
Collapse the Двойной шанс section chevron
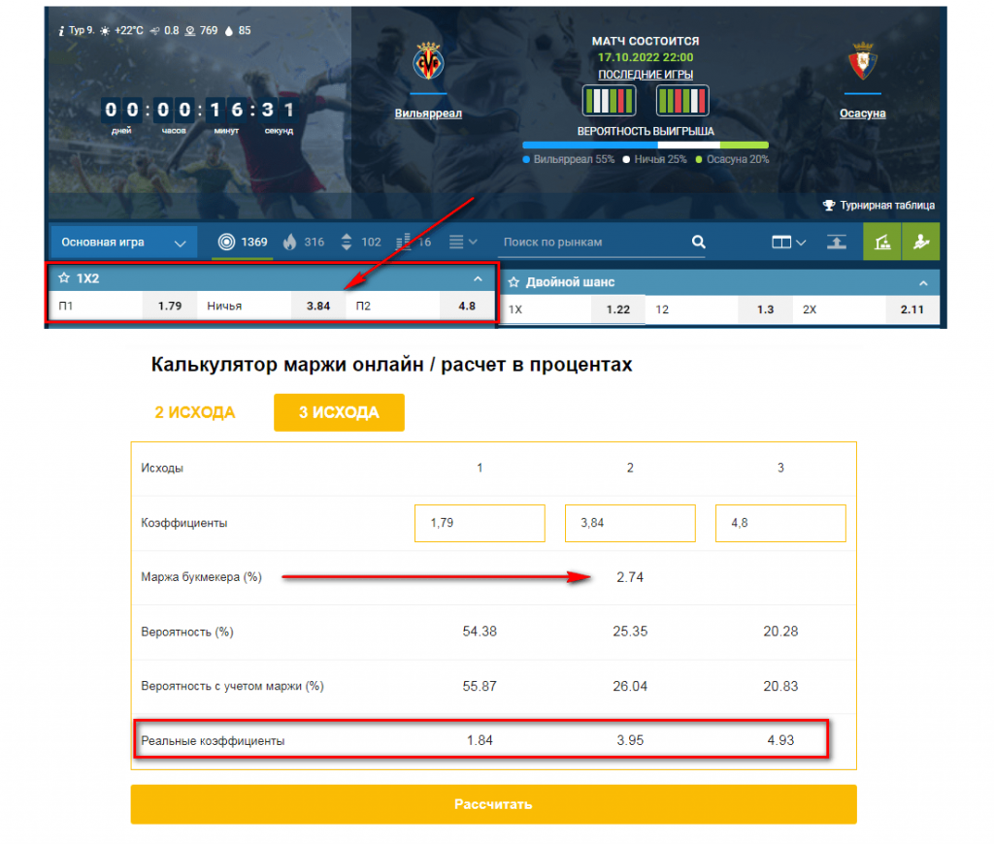tap(923, 282)
